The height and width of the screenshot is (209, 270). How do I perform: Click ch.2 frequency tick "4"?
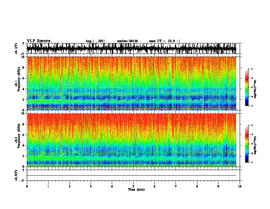click(24, 145)
